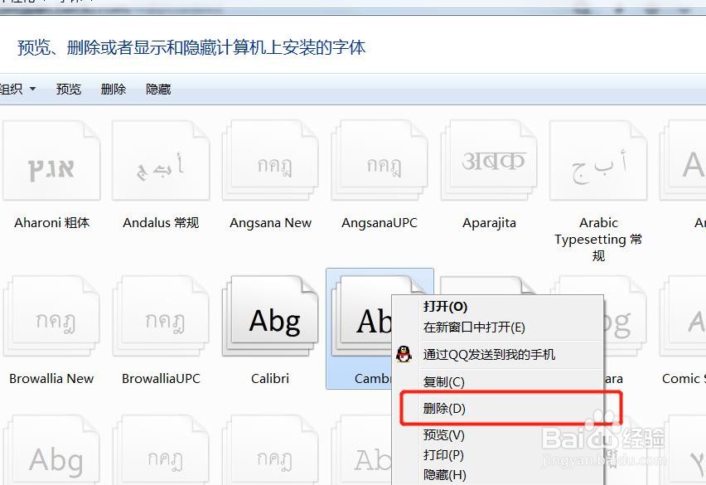Viewport: 706px width, 485px height.
Task: Select the Aparajita font icon
Action: tap(489, 160)
